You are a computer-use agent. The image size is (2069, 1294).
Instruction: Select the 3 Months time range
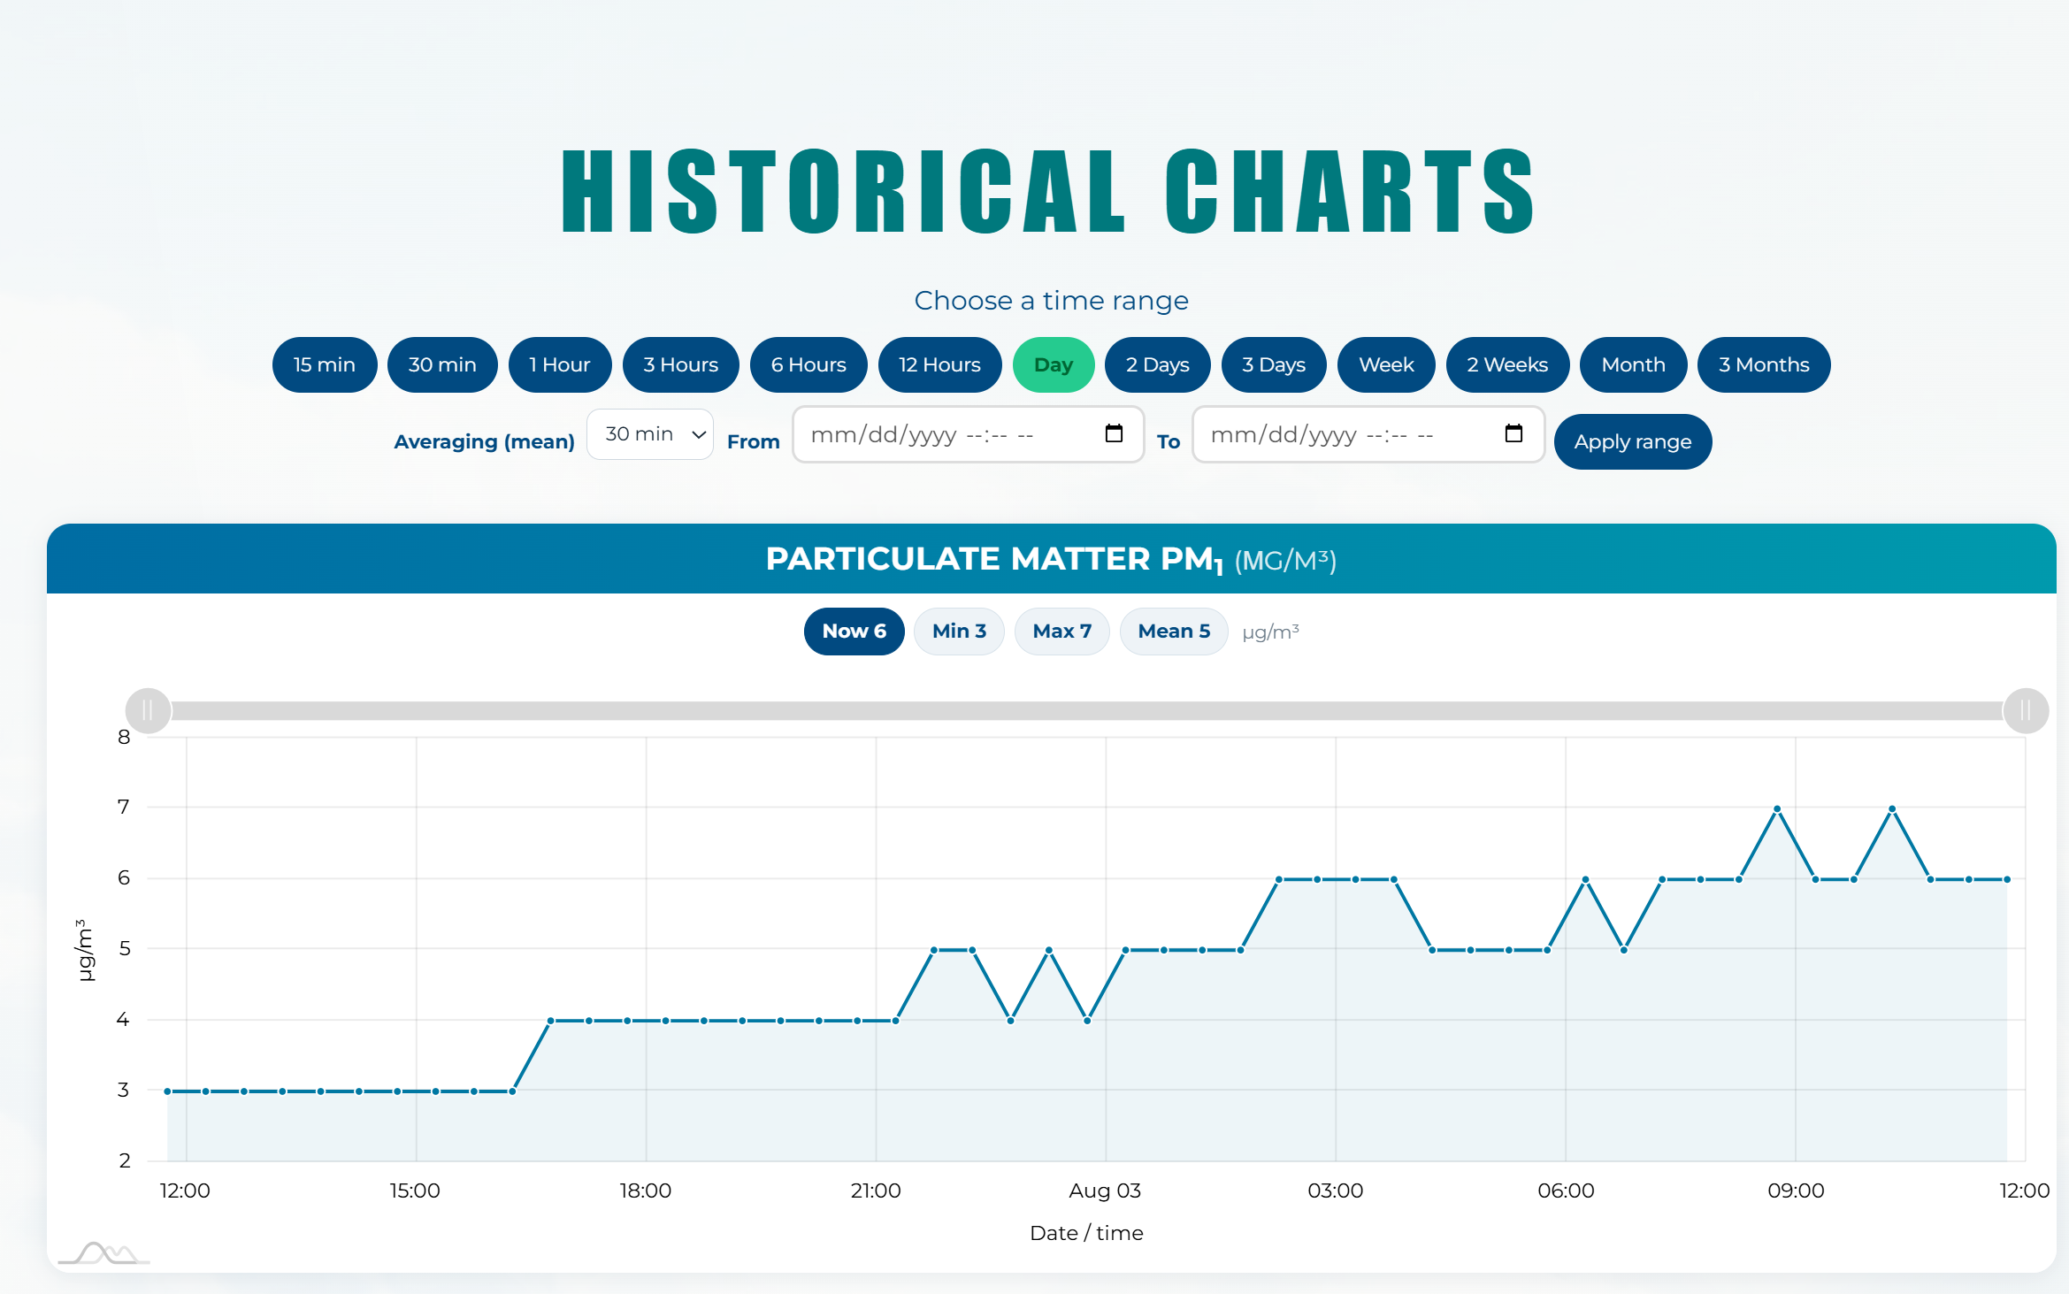pos(1764,364)
